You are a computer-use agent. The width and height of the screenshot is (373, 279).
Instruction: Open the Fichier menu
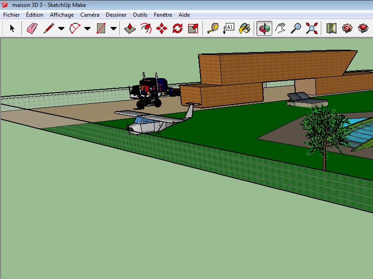(x=11, y=15)
